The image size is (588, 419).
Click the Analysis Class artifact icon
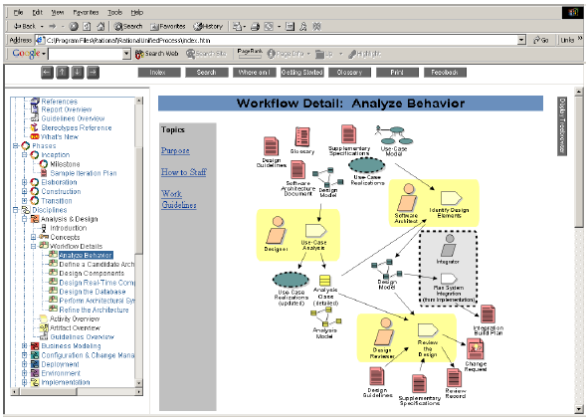click(x=324, y=281)
